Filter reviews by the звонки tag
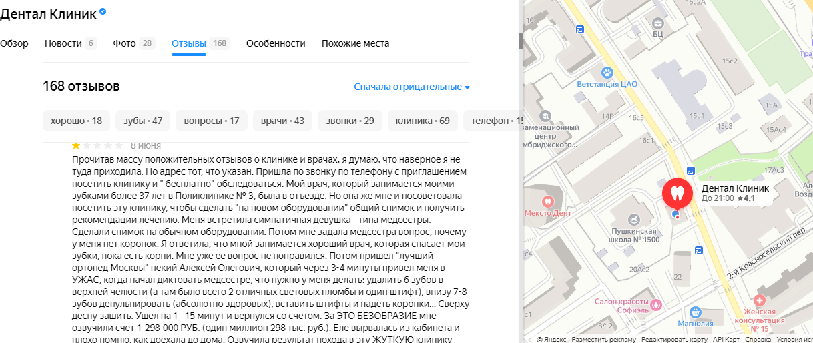Viewport: 813px width, 343px height. pyautogui.click(x=350, y=121)
